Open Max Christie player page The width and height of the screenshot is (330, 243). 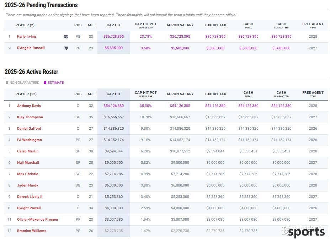(28, 174)
